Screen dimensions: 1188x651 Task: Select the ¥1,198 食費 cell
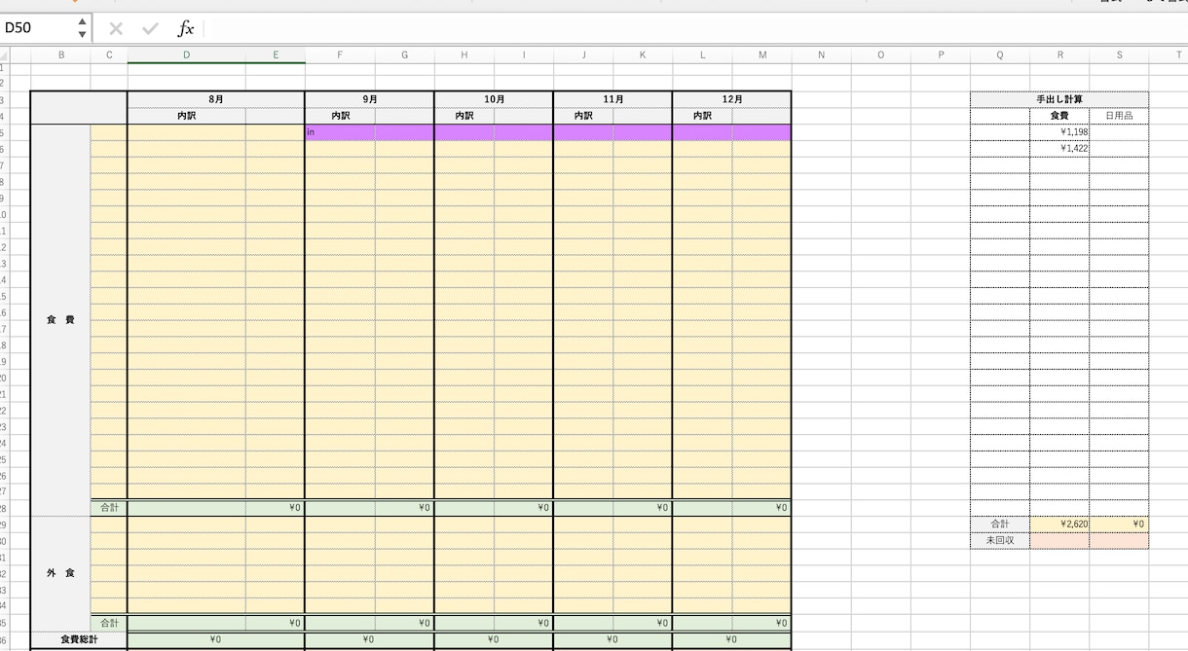pos(1059,132)
